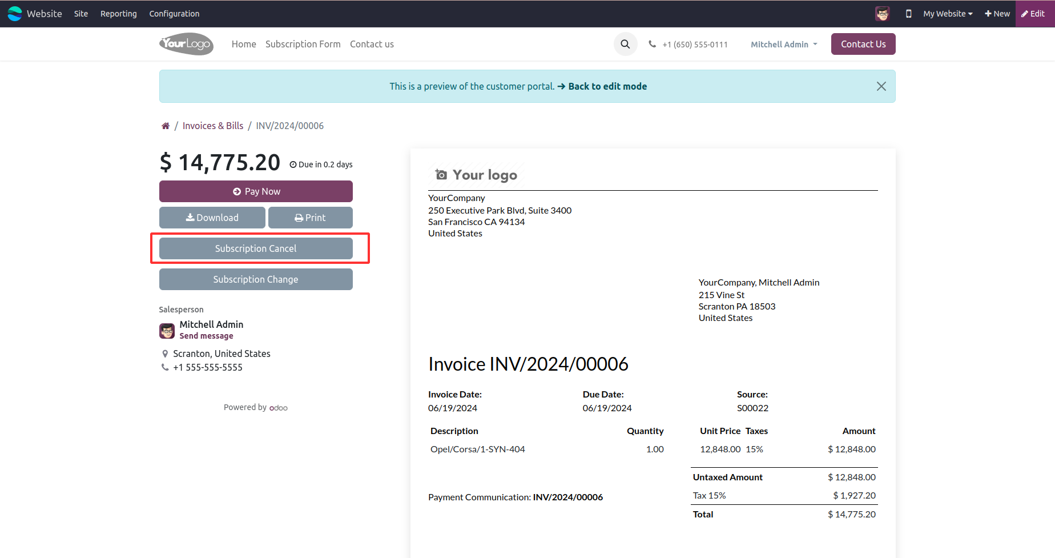Open search with the magnifier icon
Screen dimensions: 1055x558
(x=625, y=44)
